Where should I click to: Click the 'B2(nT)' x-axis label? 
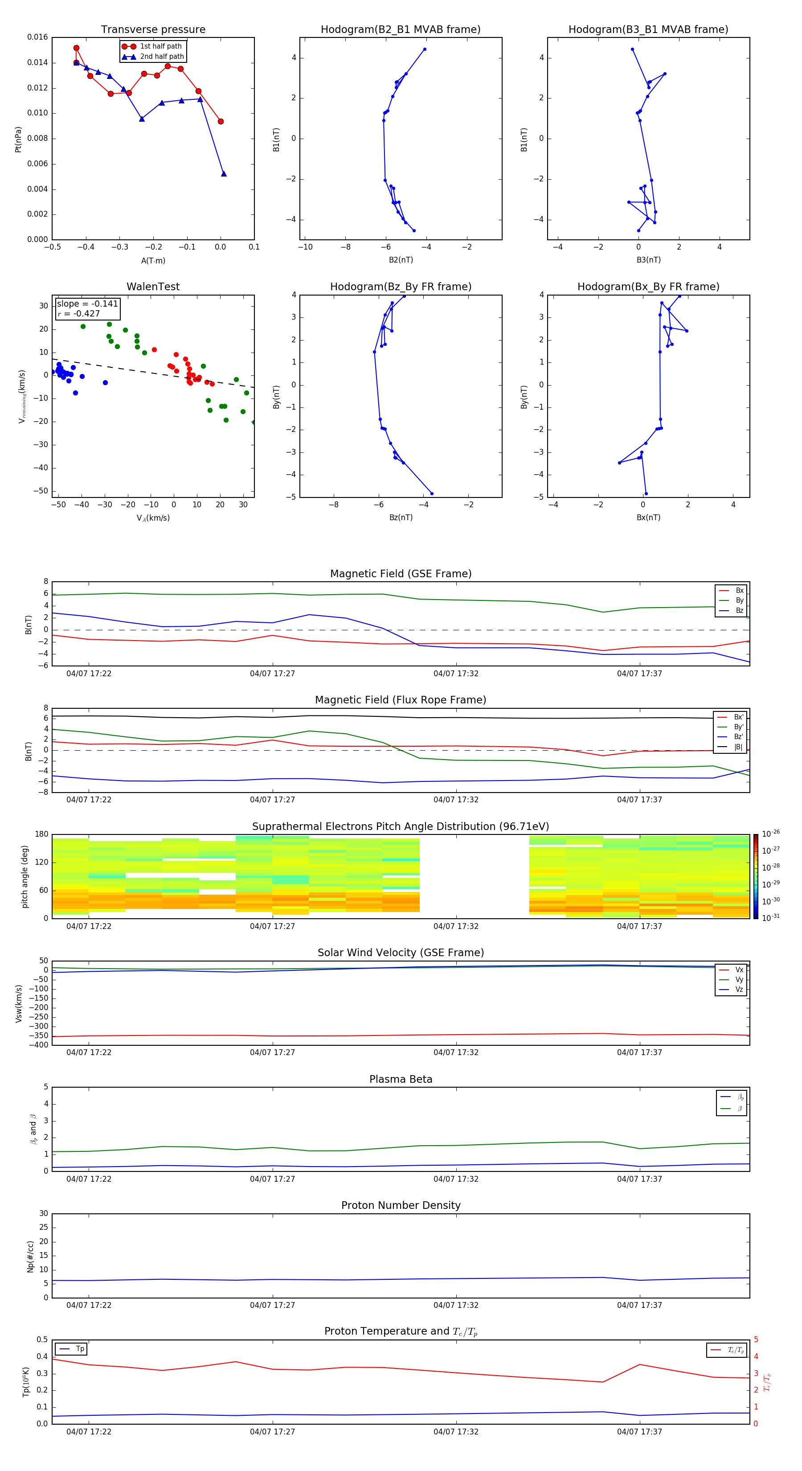click(x=401, y=260)
